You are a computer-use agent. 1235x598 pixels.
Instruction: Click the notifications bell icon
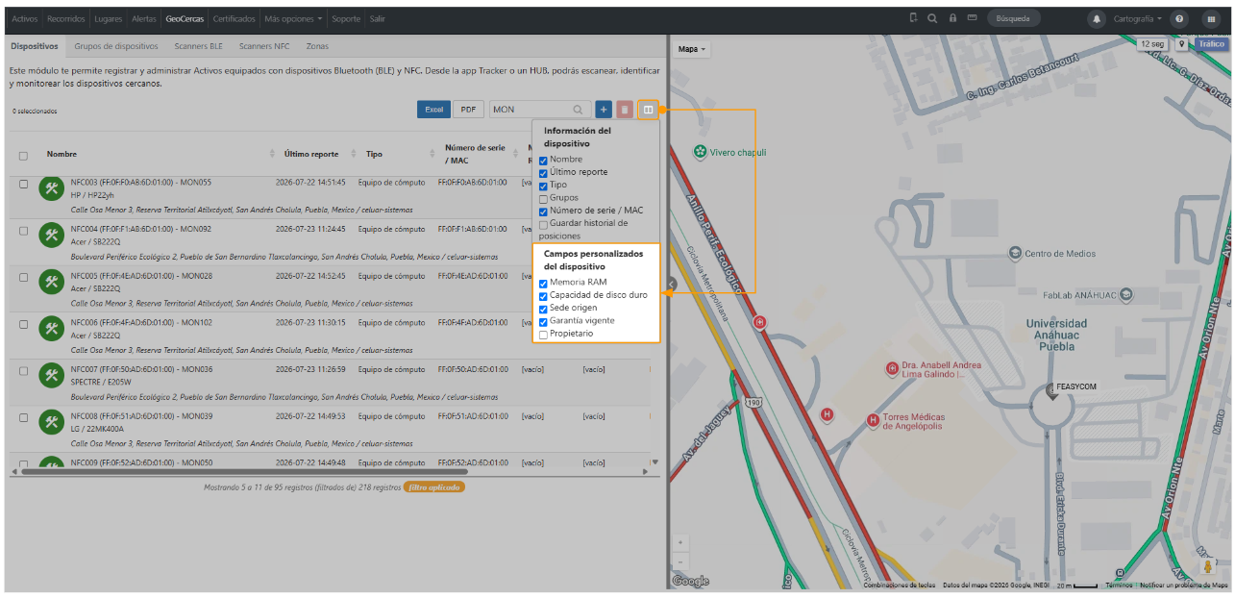(x=1096, y=18)
